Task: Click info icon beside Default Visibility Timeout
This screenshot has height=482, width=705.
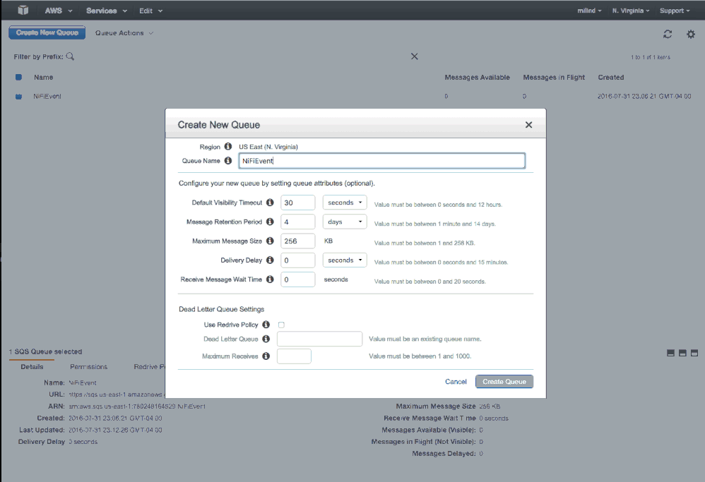Action: click(x=269, y=203)
